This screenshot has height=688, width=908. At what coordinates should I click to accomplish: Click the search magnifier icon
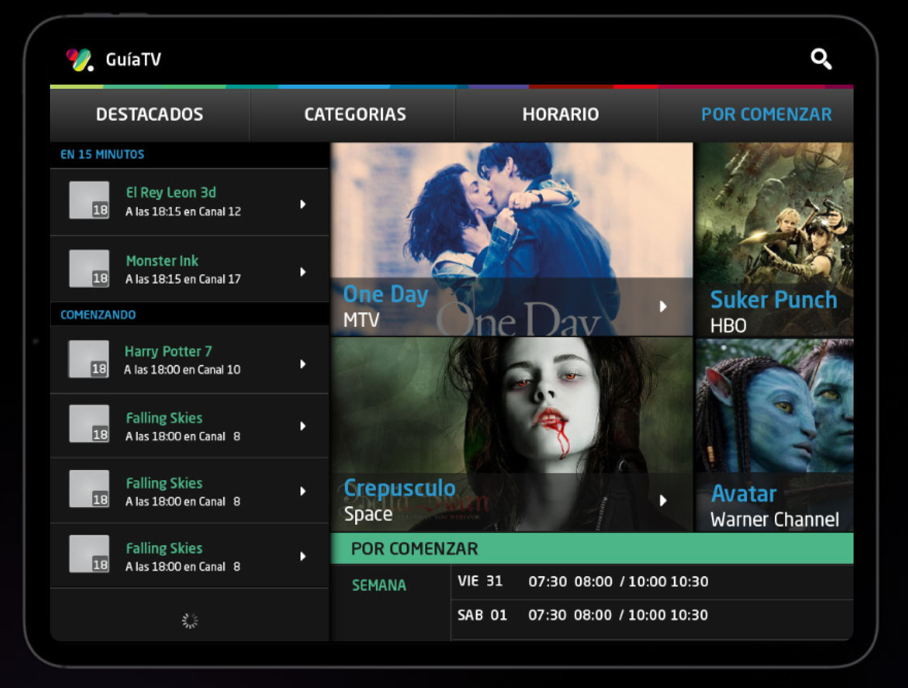(x=820, y=58)
